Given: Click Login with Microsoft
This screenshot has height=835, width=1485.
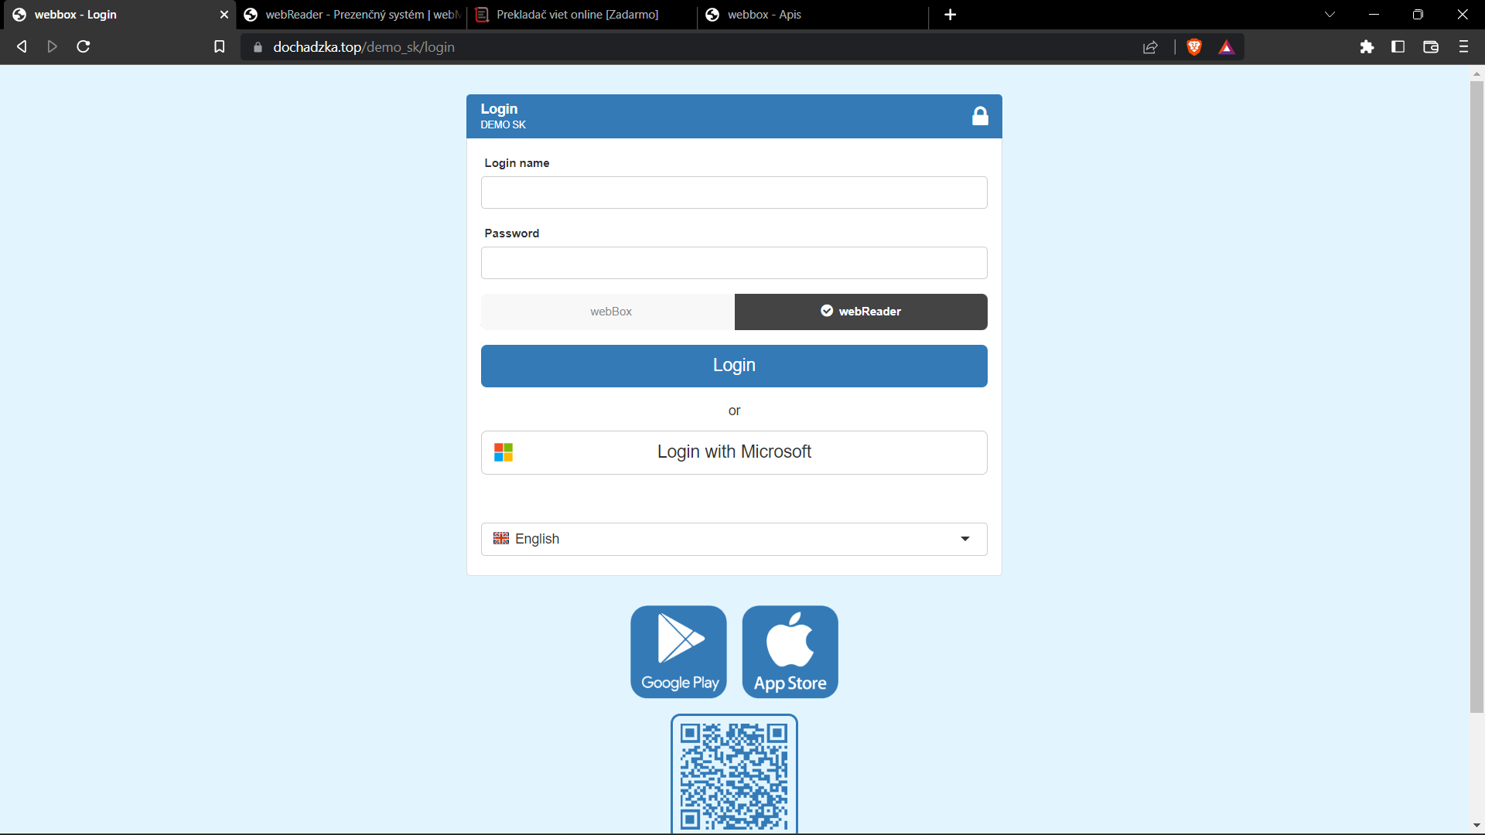Looking at the screenshot, I should coord(733,452).
